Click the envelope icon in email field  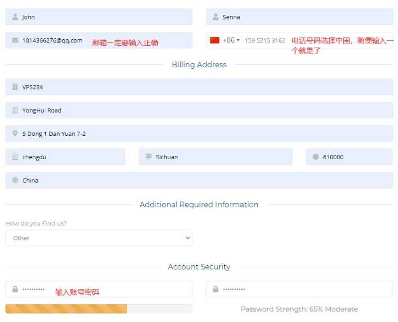click(15, 40)
